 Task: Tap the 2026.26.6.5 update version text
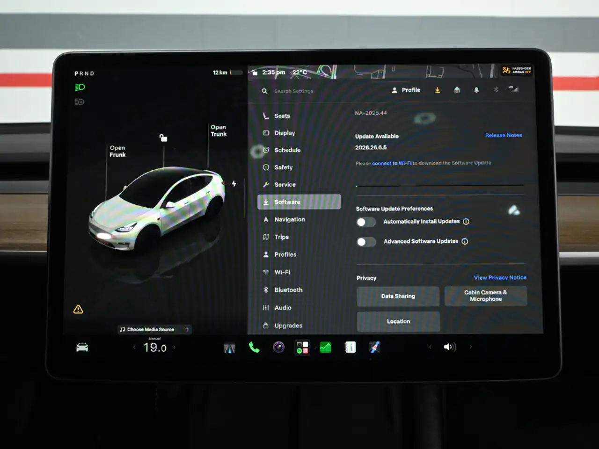[371, 147]
